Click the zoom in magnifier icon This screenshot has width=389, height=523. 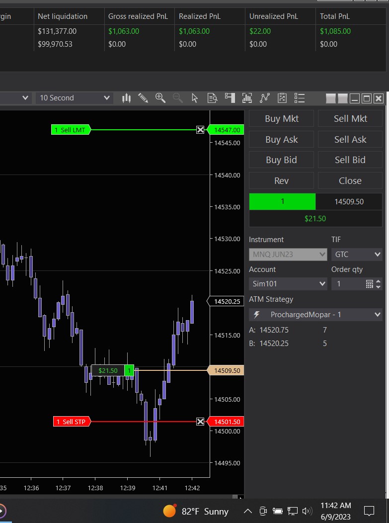point(160,98)
